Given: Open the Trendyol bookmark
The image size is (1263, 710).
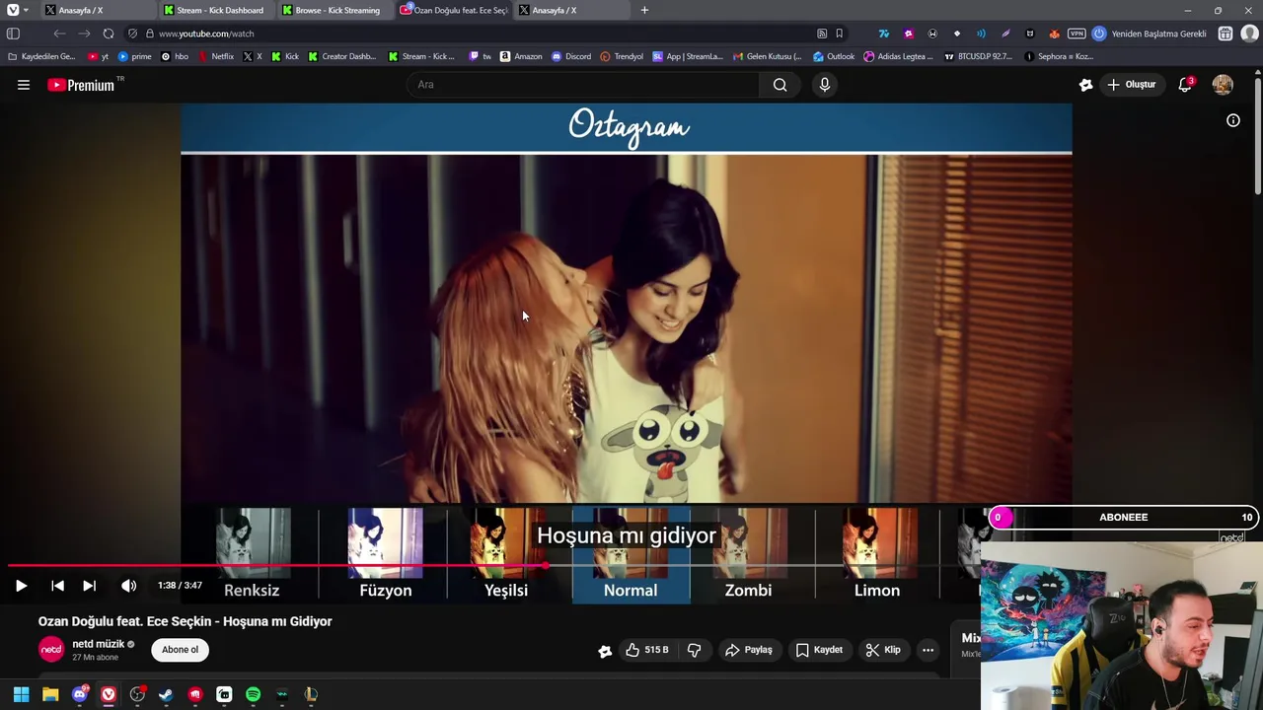Looking at the screenshot, I should [622, 56].
